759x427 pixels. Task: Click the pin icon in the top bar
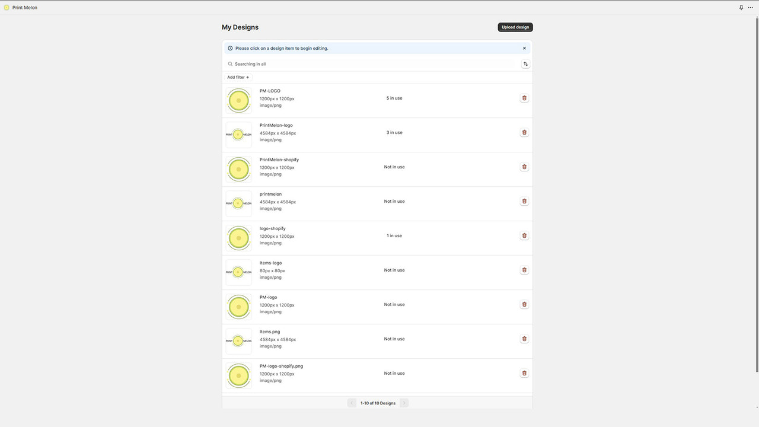point(741,7)
